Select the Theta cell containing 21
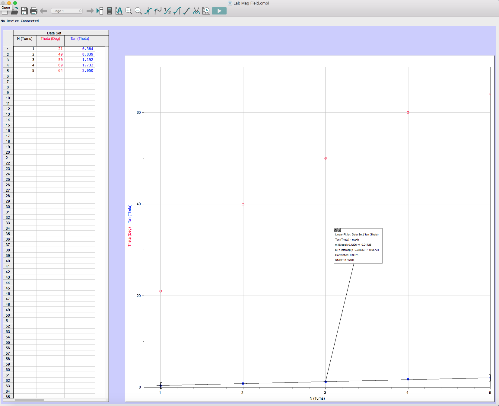Viewport: 499px width, 406px height. tap(50, 49)
